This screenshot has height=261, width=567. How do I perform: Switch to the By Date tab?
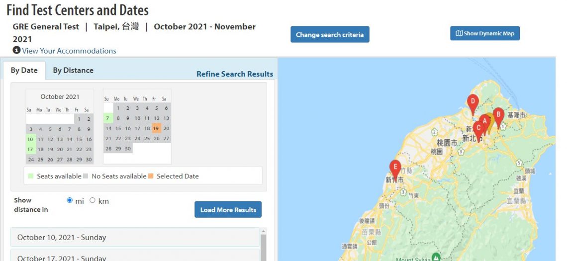[24, 70]
